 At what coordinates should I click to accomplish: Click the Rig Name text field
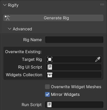point(74,40)
